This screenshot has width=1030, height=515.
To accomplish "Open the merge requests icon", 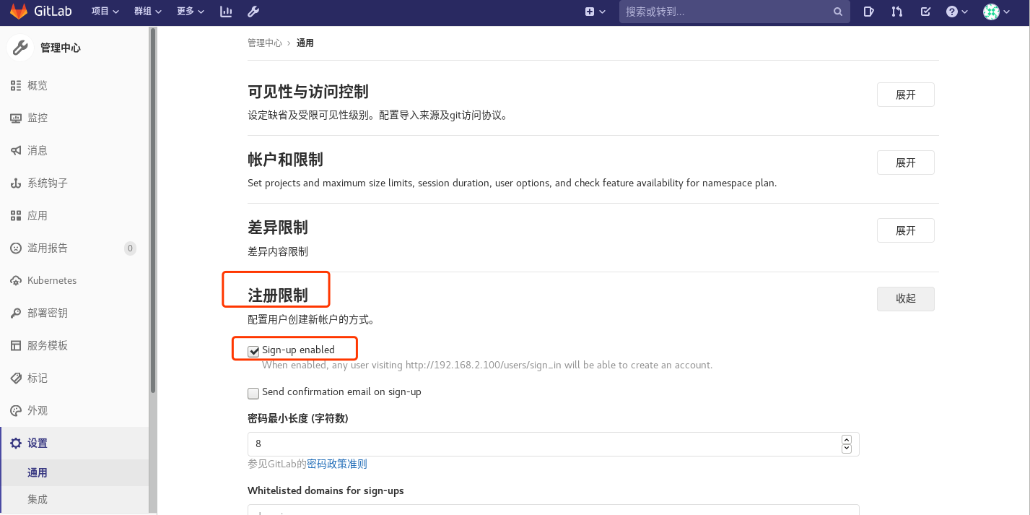I will pos(896,12).
